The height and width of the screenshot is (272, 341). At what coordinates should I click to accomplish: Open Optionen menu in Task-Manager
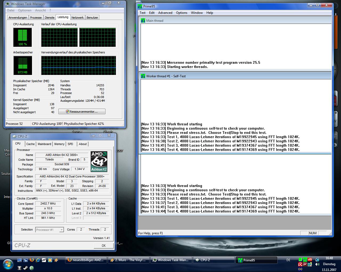[25, 10]
